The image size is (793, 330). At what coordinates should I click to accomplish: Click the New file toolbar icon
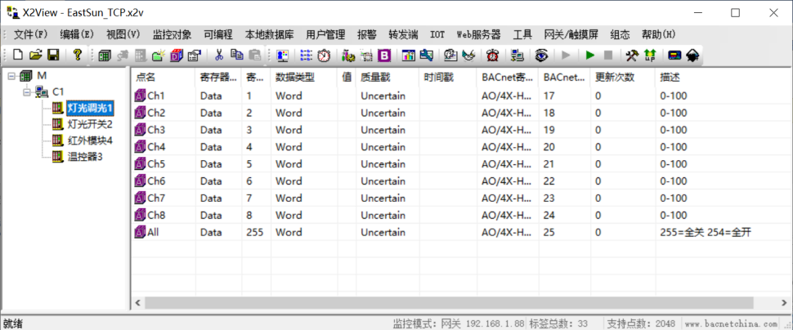18,55
